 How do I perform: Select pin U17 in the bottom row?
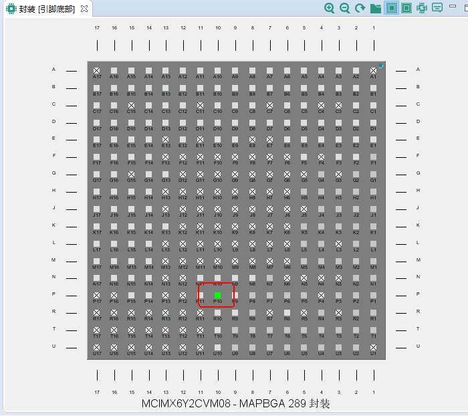(x=96, y=347)
